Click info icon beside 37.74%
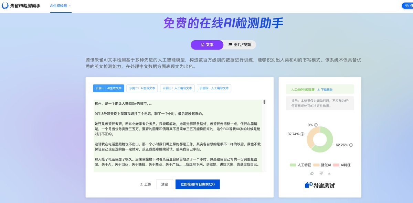 click(x=303, y=134)
